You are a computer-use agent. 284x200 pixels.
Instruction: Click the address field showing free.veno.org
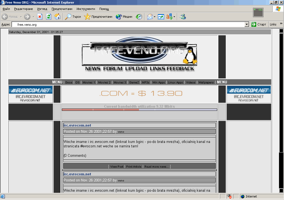(128, 24)
